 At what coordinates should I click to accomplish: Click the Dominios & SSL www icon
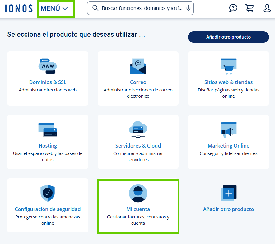48,66
